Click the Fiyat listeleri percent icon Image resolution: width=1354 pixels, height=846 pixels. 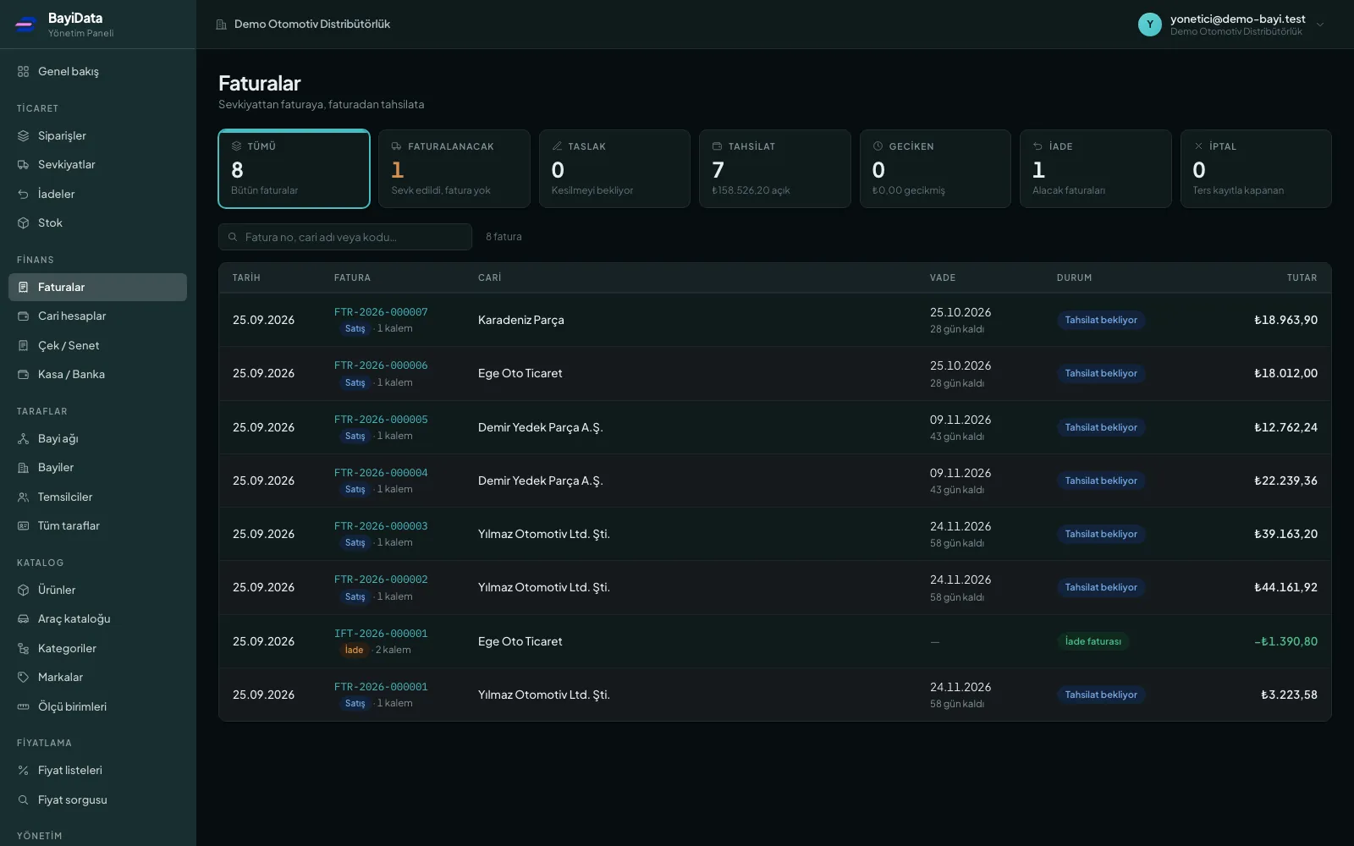coord(24,771)
